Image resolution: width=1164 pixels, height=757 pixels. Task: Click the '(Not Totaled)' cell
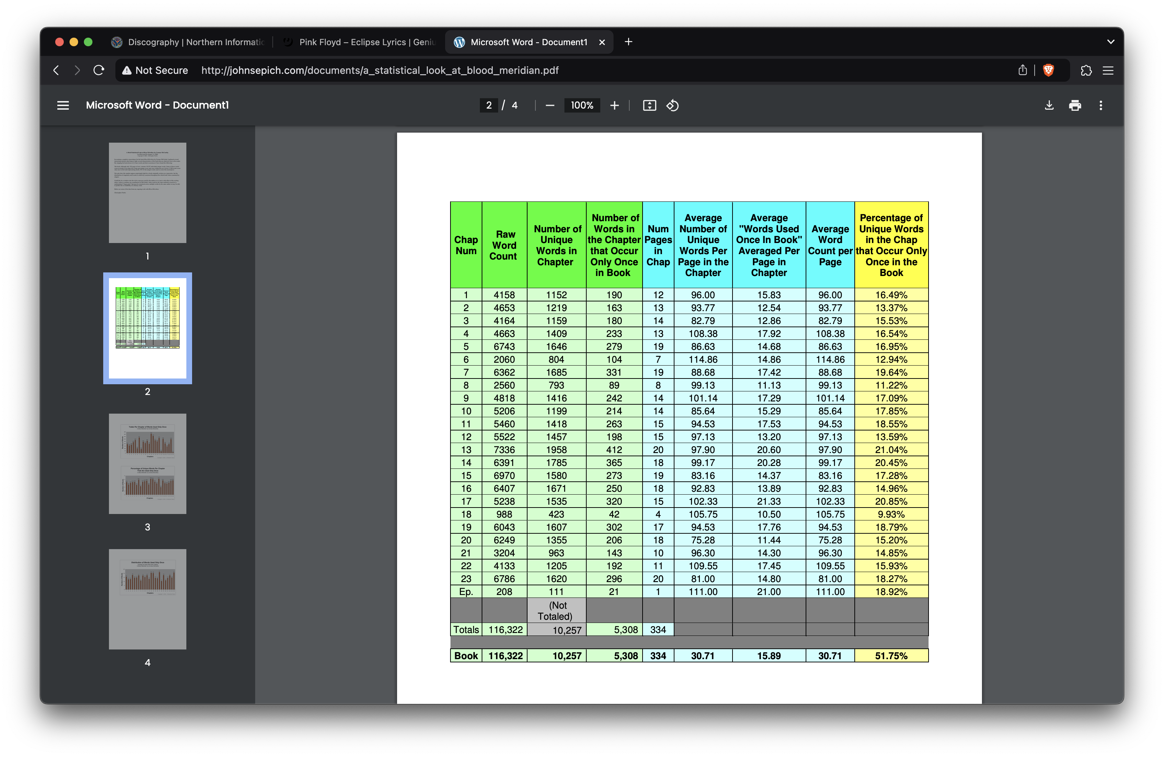pyautogui.click(x=557, y=611)
